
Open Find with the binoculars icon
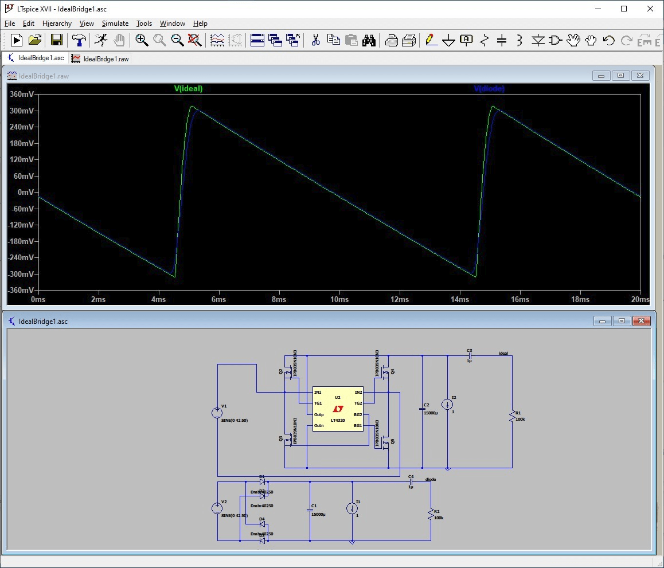tap(369, 40)
